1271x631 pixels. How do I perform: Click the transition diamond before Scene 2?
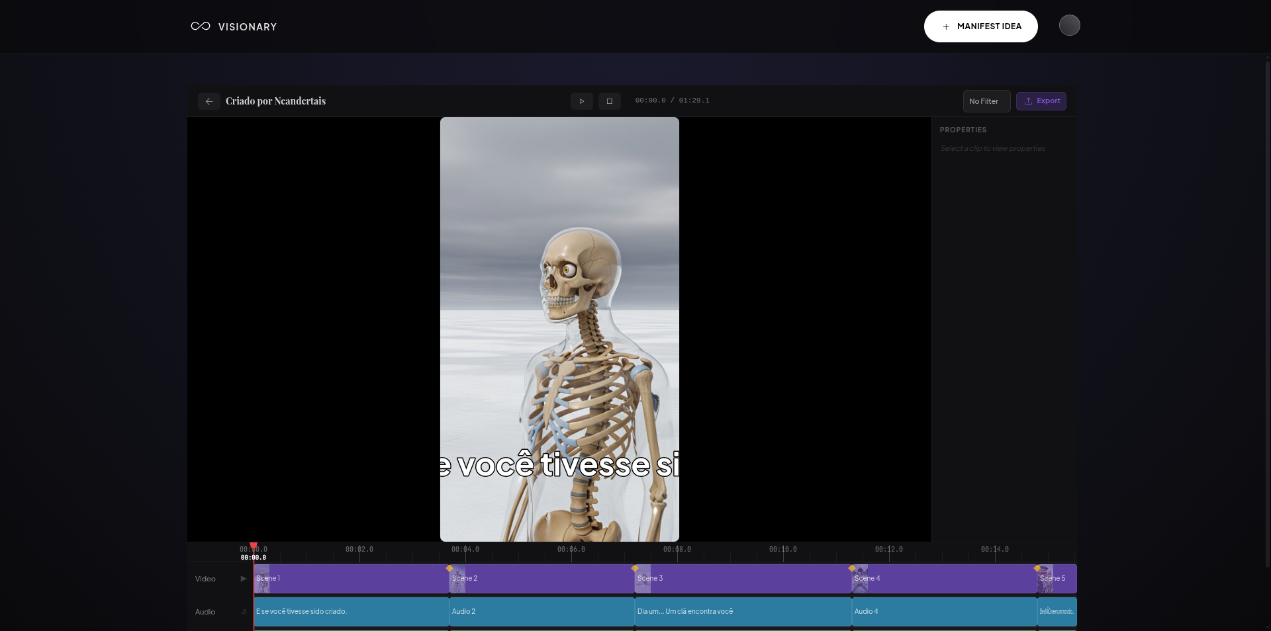pos(449,568)
